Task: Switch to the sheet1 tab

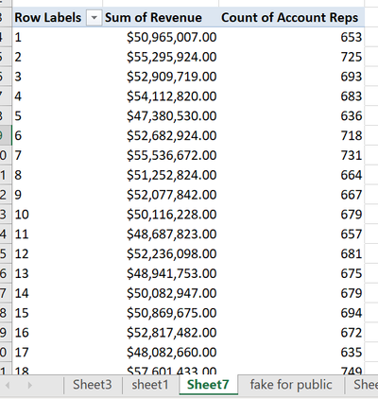Action: coord(150,385)
